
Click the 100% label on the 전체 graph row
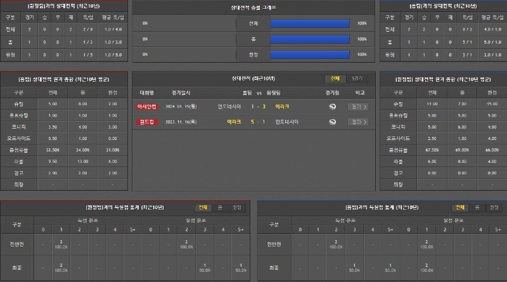[x=362, y=23]
